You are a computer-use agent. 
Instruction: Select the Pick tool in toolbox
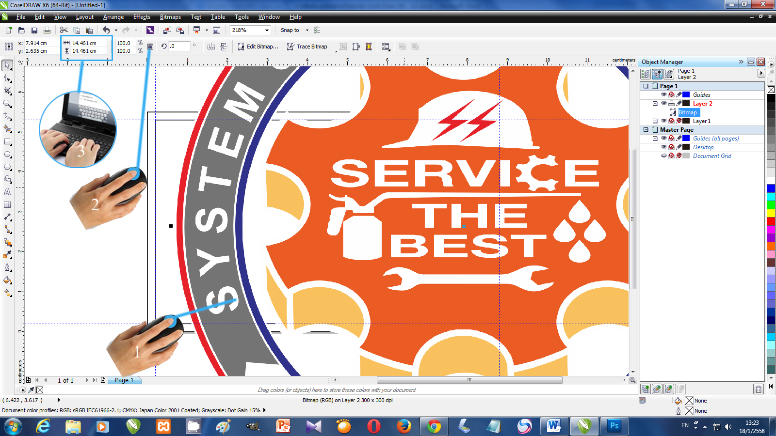(7, 65)
